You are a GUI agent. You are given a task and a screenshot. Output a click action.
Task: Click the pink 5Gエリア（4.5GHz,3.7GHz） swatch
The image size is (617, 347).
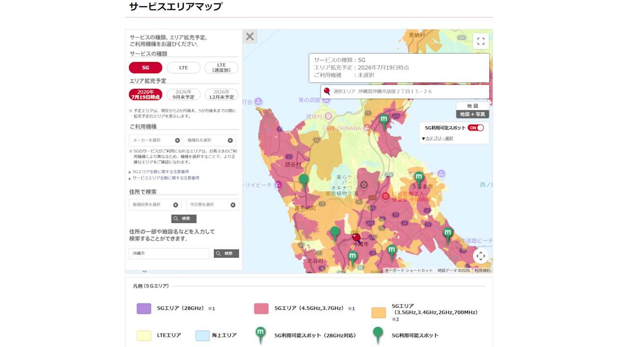click(x=261, y=308)
